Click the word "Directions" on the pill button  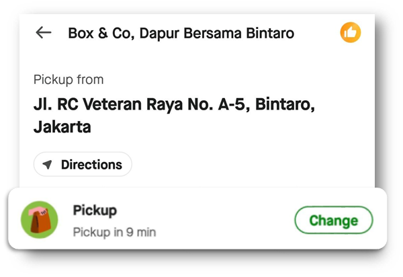tap(91, 165)
